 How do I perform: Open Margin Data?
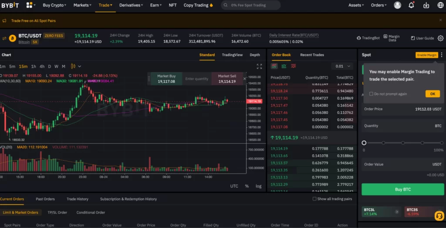(x=392, y=38)
